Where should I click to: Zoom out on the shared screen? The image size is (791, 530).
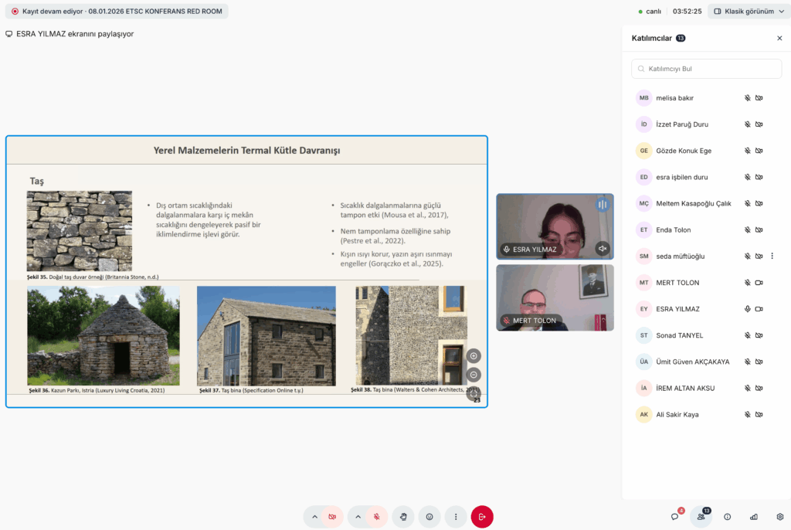pos(474,375)
